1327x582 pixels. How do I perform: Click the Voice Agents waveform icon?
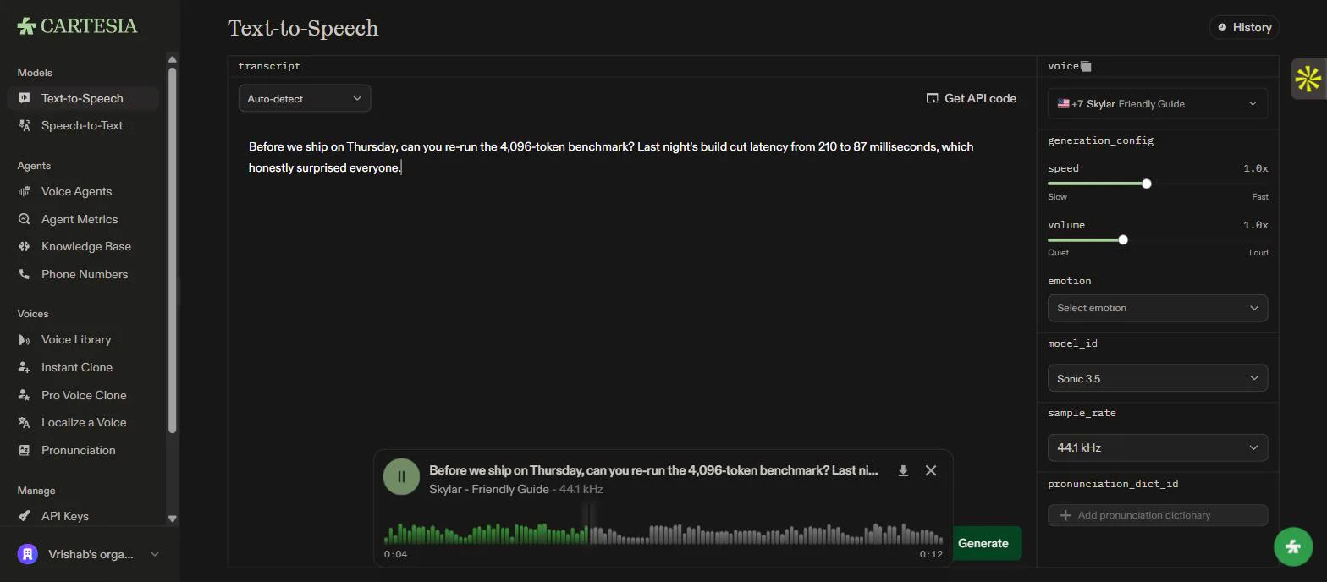24,191
